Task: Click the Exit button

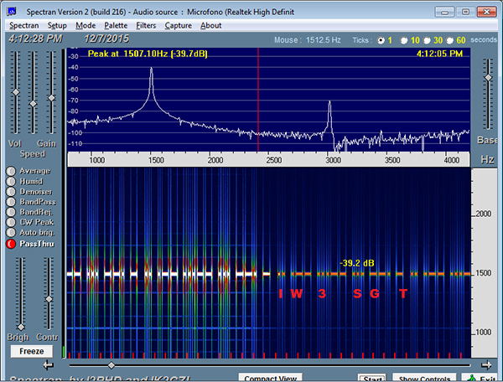Action: [x=481, y=378]
